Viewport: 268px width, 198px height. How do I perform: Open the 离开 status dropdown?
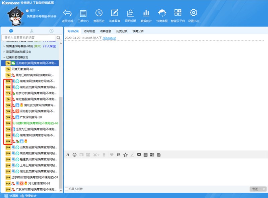tap(33, 11)
